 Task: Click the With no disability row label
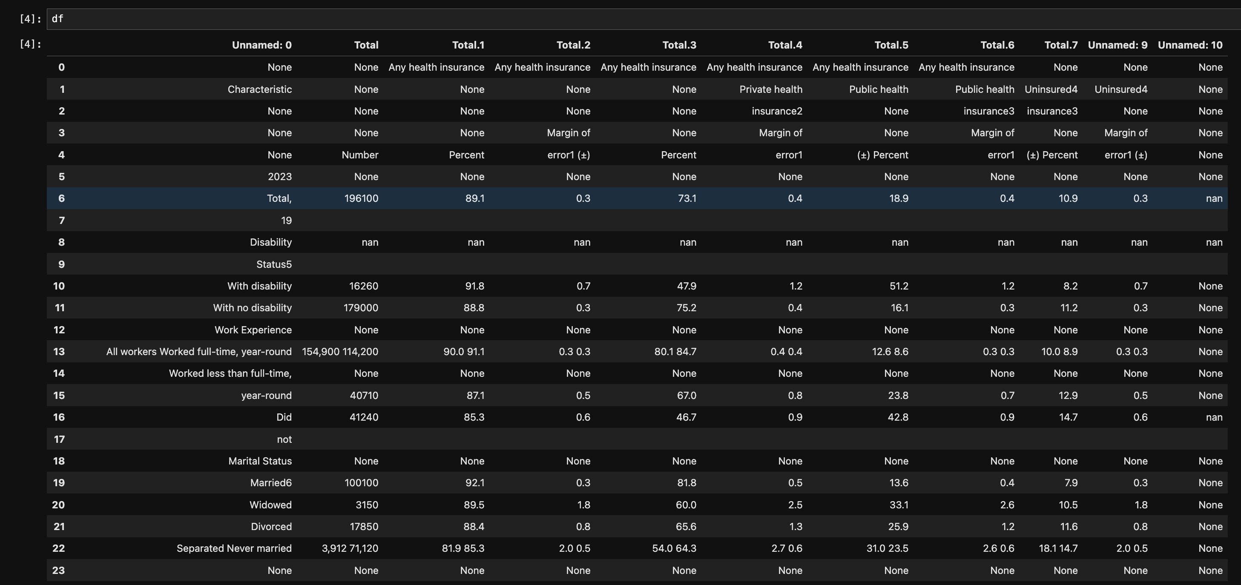253,308
